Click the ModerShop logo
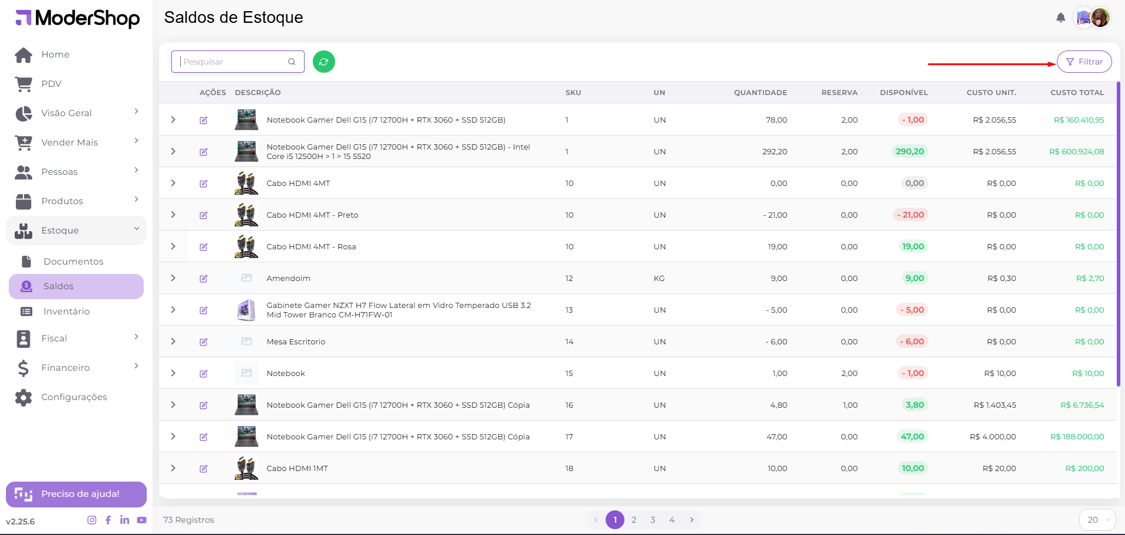The image size is (1125, 535). coord(77,18)
